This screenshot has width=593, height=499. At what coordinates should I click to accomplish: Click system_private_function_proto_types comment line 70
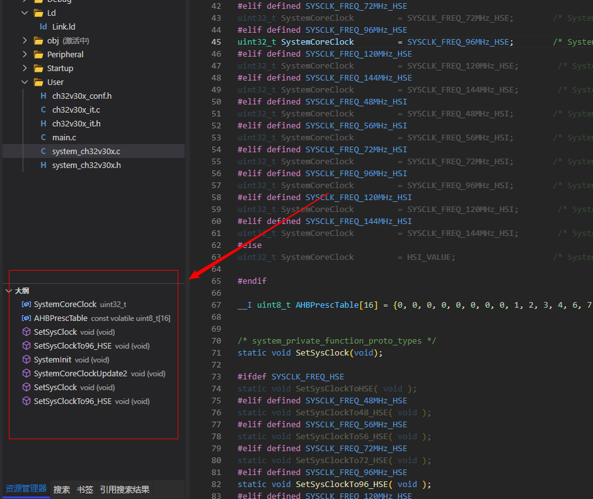(x=337, y=340)
